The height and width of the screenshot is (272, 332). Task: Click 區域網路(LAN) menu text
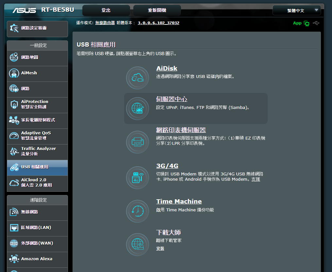[36, 228]
